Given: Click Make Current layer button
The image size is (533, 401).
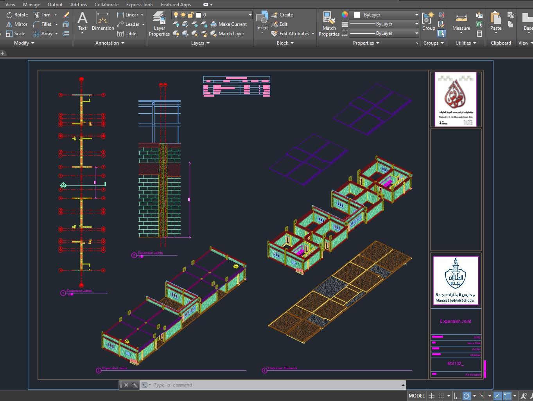Looking at the screenshot, I should 228,24.
